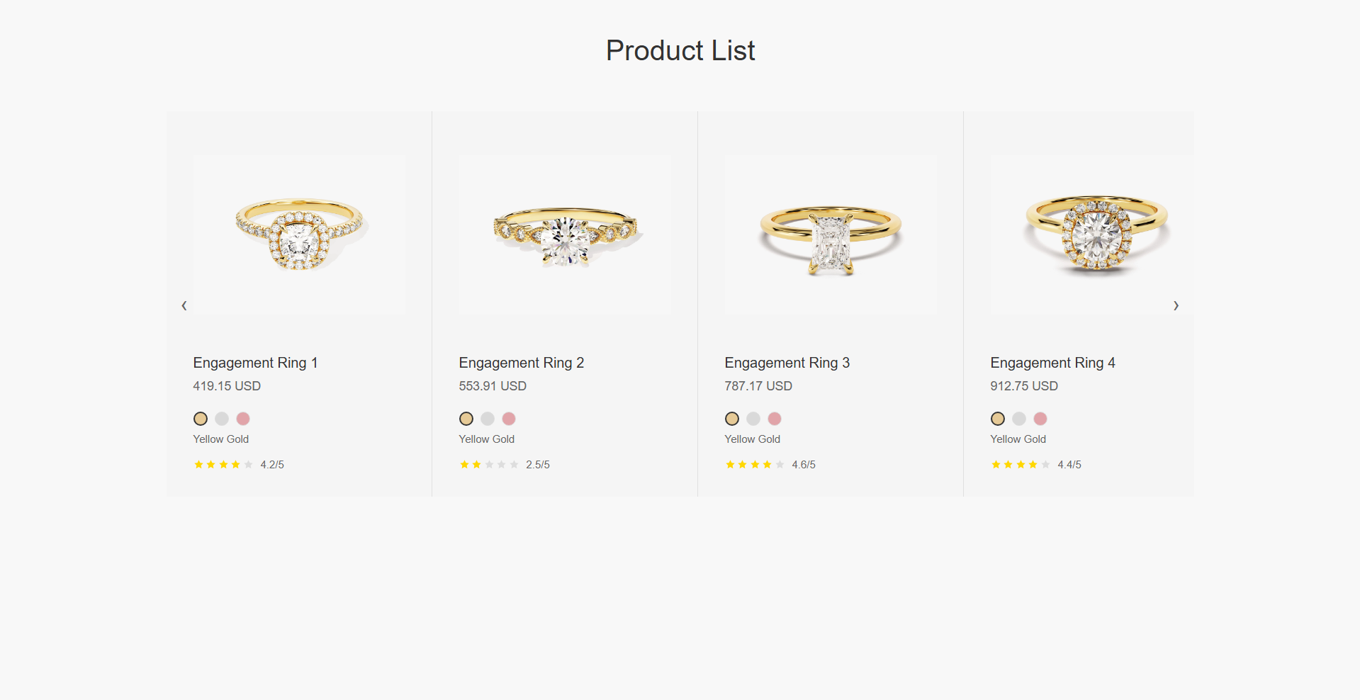
Task: Click the Engagement Ring 3 title
Action: pos(787,363)
